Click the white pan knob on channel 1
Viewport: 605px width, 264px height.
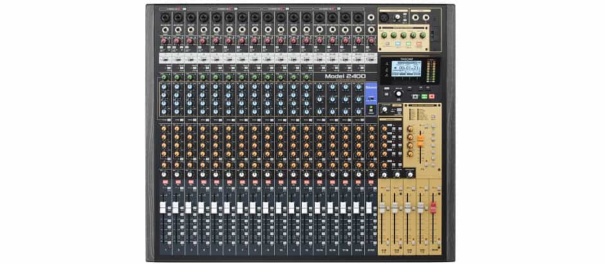pos(163,174)
